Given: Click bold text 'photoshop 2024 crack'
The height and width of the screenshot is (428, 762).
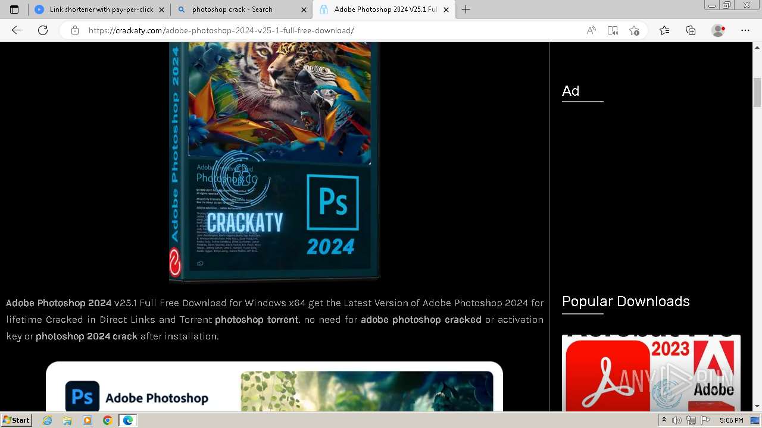Looking at the screenshot, I should click(86, 336).
